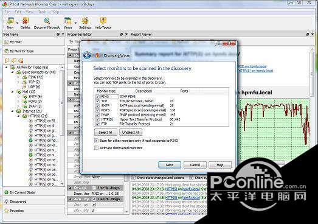
Task: Click the Description column header
Action: [x=143, y=91]
